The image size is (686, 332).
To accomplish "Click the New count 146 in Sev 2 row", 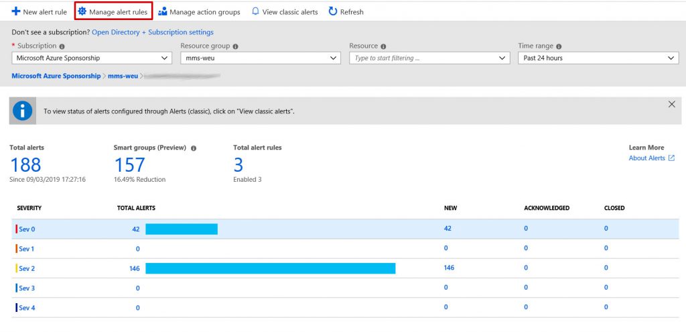I will pos(450,268).
